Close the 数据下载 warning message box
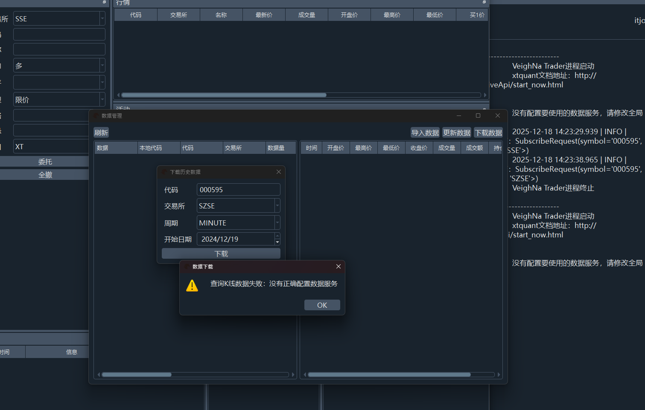 click(x=338, y=266)
